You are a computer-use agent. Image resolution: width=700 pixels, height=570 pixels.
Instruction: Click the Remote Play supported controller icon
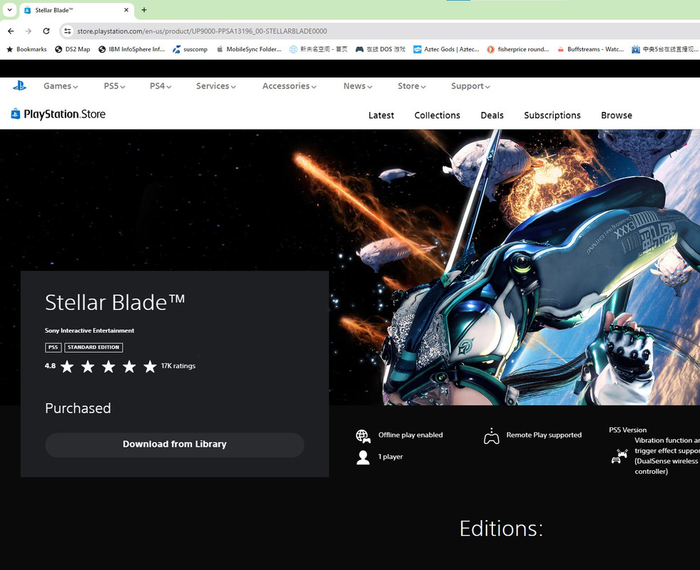pos(492,436)
